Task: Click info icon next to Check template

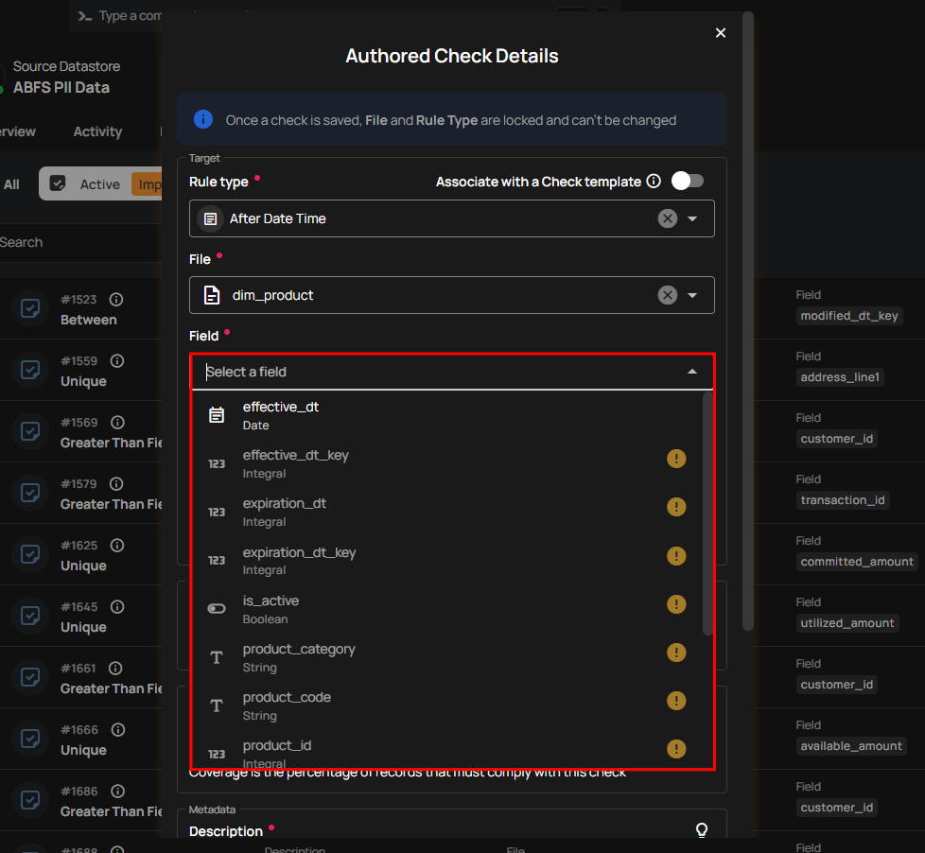Action: pyautogui.click(x=653, y=182)
